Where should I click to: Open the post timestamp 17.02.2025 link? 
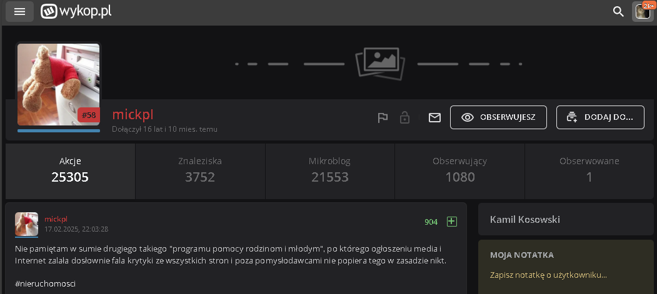pos(76,229)
